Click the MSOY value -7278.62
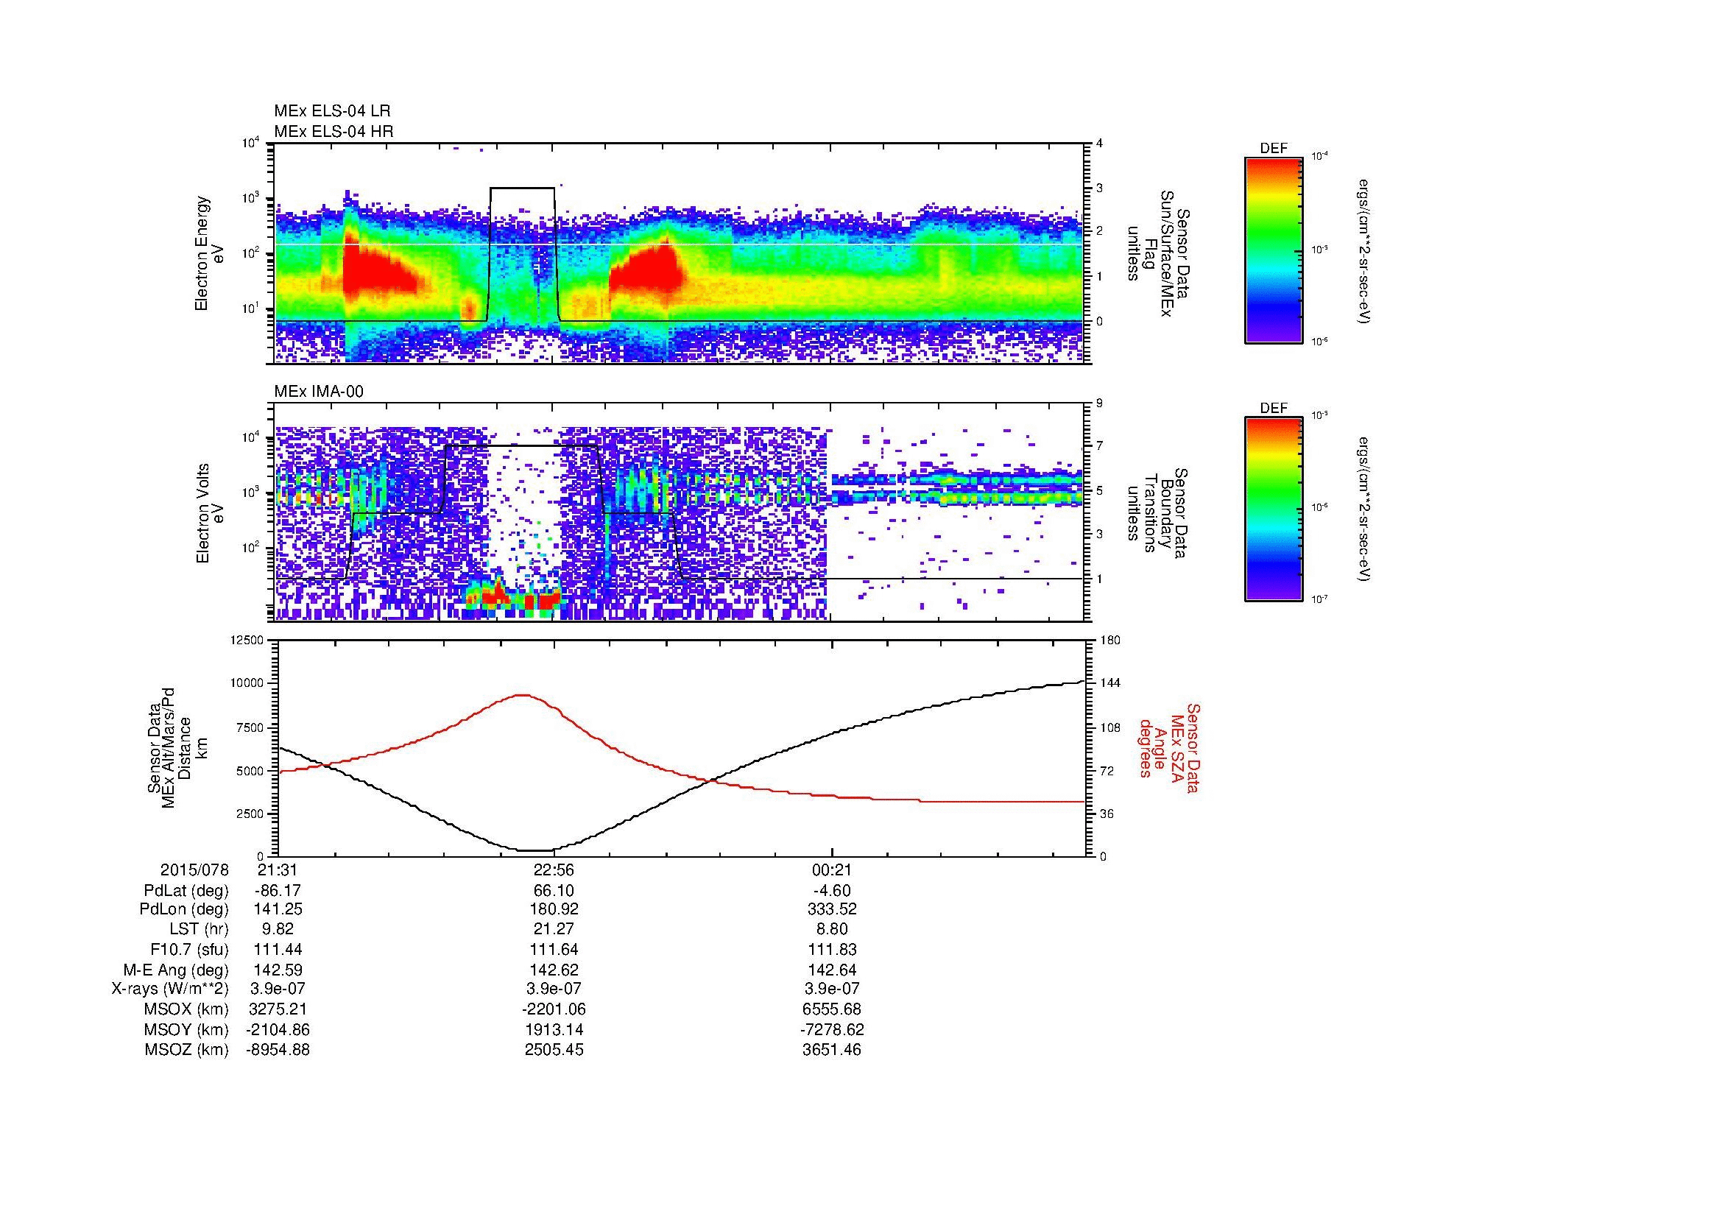1722x1217 pixels. click(x=833, y=1029)
